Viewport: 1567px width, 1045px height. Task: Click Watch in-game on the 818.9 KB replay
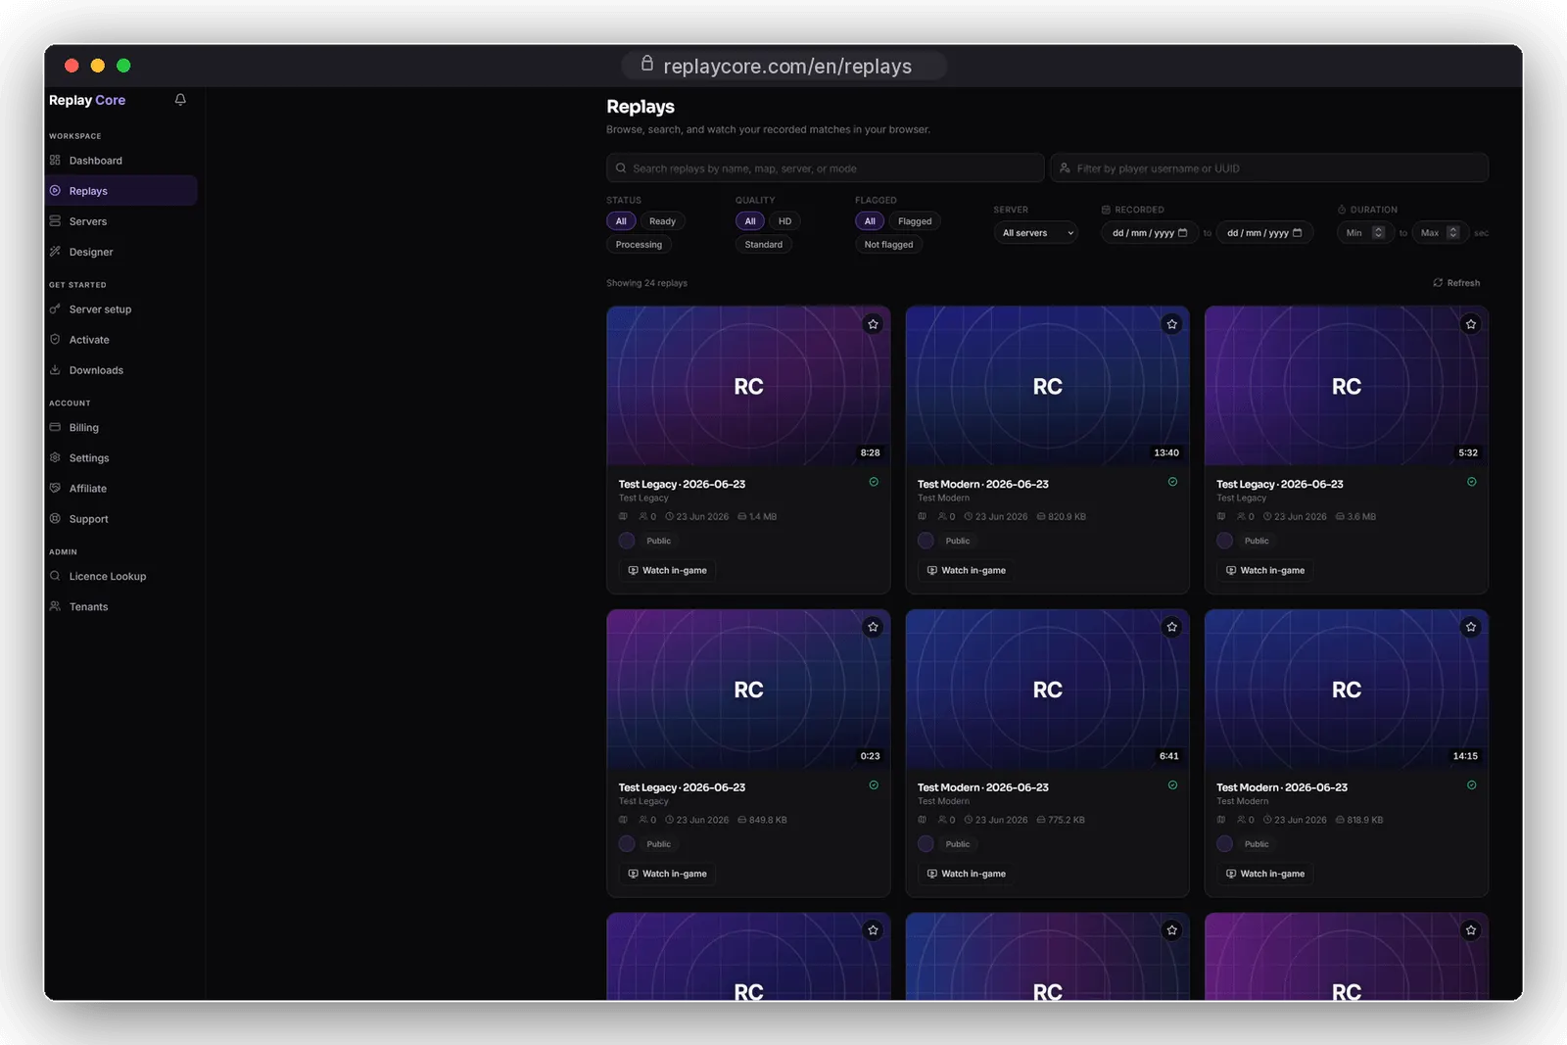(x=1264, y=874)
